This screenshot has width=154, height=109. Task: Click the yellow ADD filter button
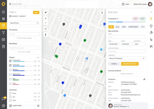[36, 12]
